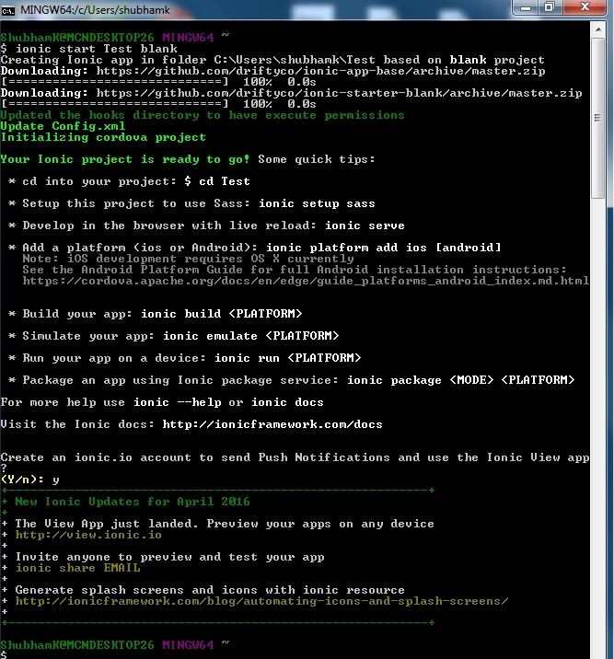Click 'Invite anyone to preview and test' line
This screenshot has width=614, height=659.
pyautogui.click(x=169, y=557)
